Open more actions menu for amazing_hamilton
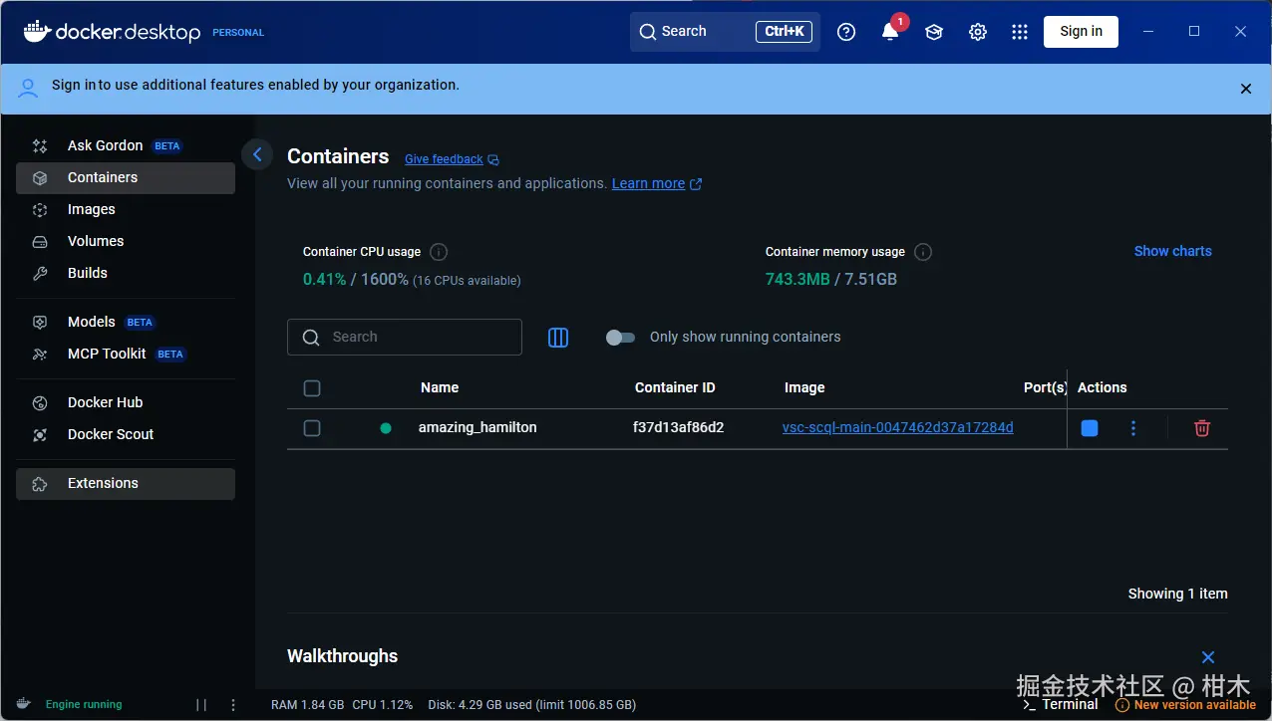1272x721 pixels. [x=1133, y=428]
